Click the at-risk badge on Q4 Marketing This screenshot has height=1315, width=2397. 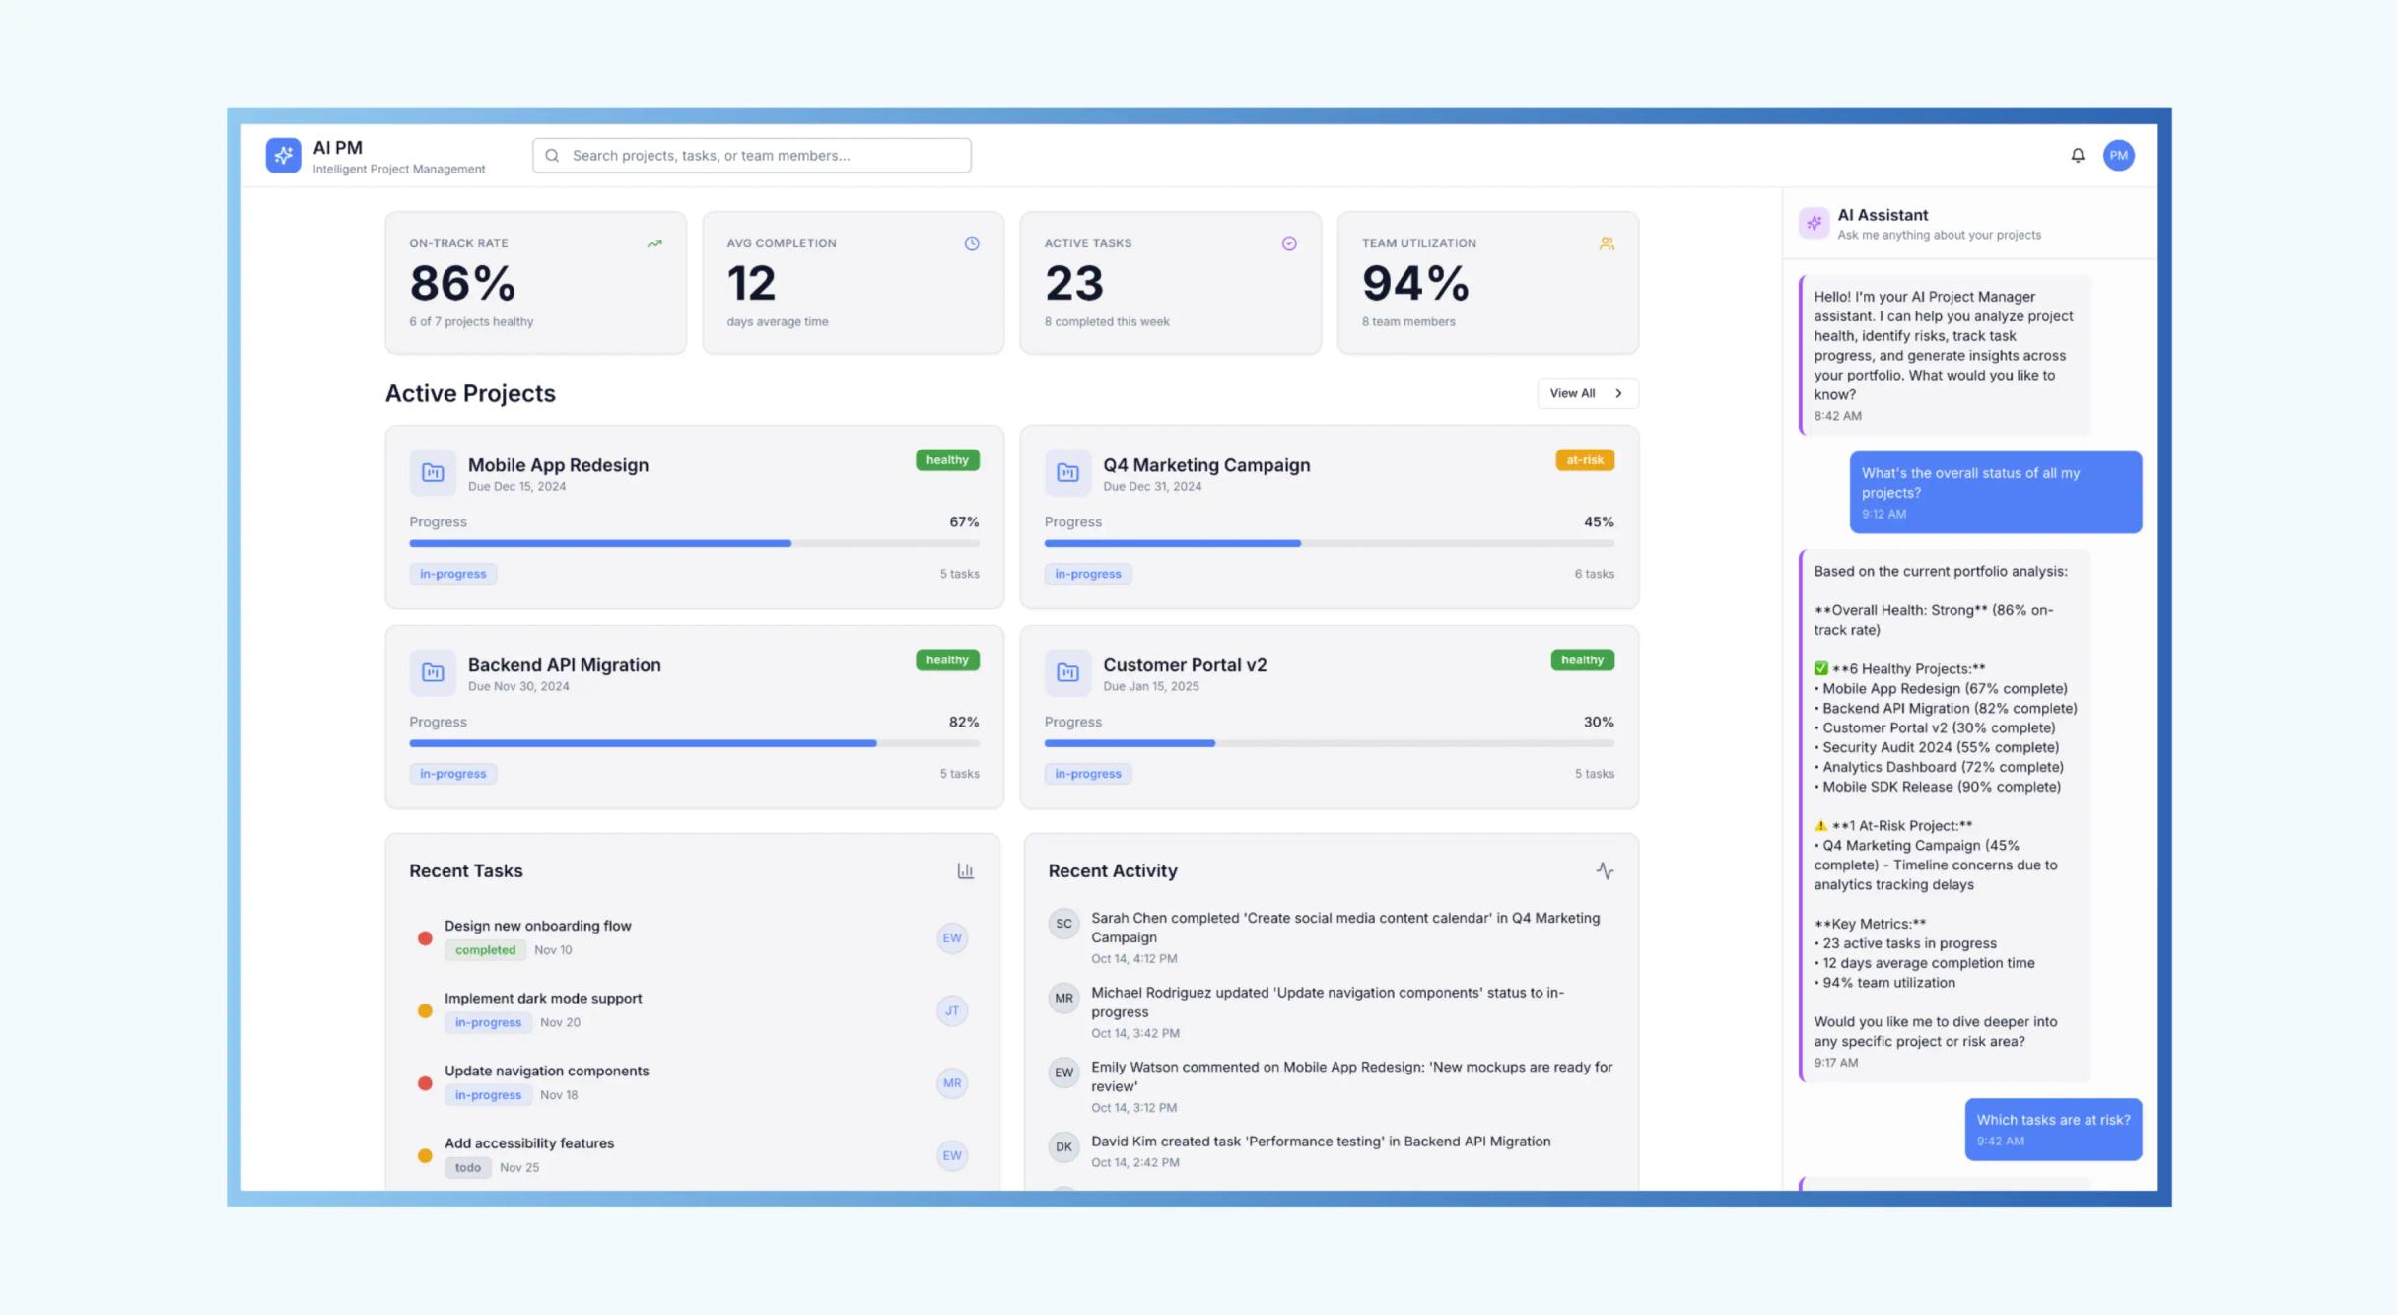(1584, 460)
